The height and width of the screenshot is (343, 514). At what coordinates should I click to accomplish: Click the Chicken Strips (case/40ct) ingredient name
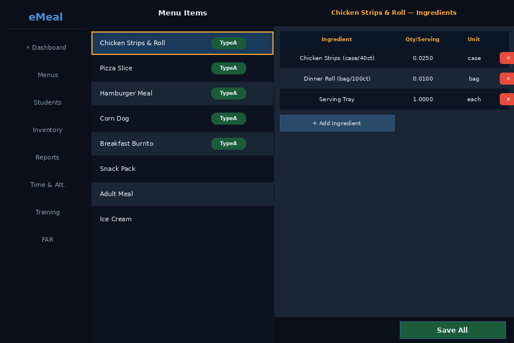(337, 58)
